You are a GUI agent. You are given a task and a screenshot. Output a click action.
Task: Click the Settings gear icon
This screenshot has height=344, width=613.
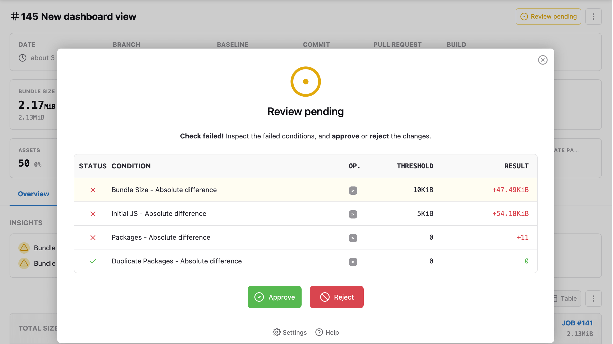pos(276,332)
